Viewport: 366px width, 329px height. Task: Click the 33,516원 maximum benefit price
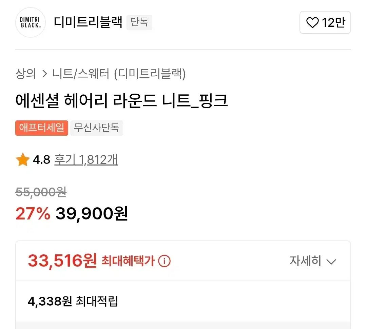click(x=62, y=260)
